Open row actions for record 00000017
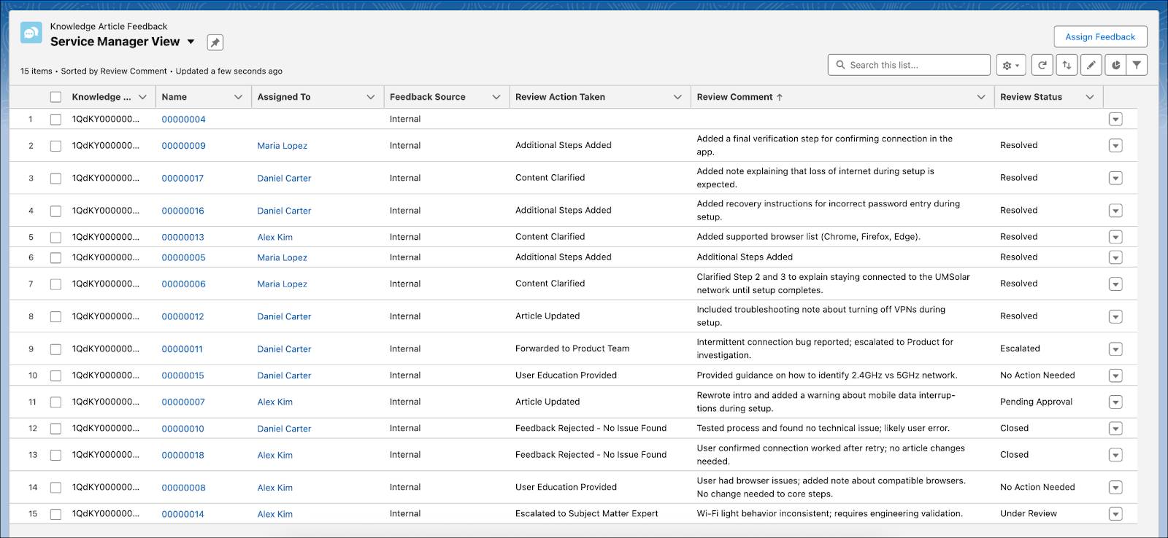Screen dimensions: 1168x538 (x=1115, y=178)
